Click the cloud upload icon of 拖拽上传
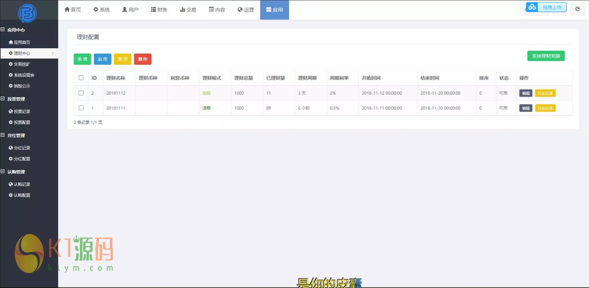Screen dimensions: 589x288 pos(532,7)
